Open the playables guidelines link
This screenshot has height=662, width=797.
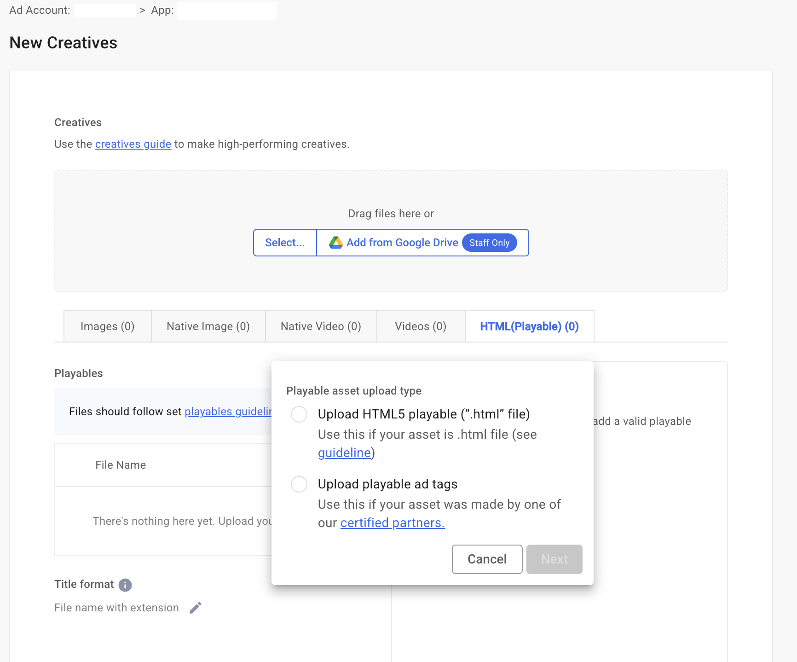[228, 412]
